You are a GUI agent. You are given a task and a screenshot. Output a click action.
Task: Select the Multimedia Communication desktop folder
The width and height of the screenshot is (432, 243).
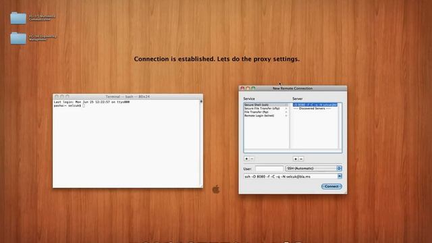click(18, 18)
